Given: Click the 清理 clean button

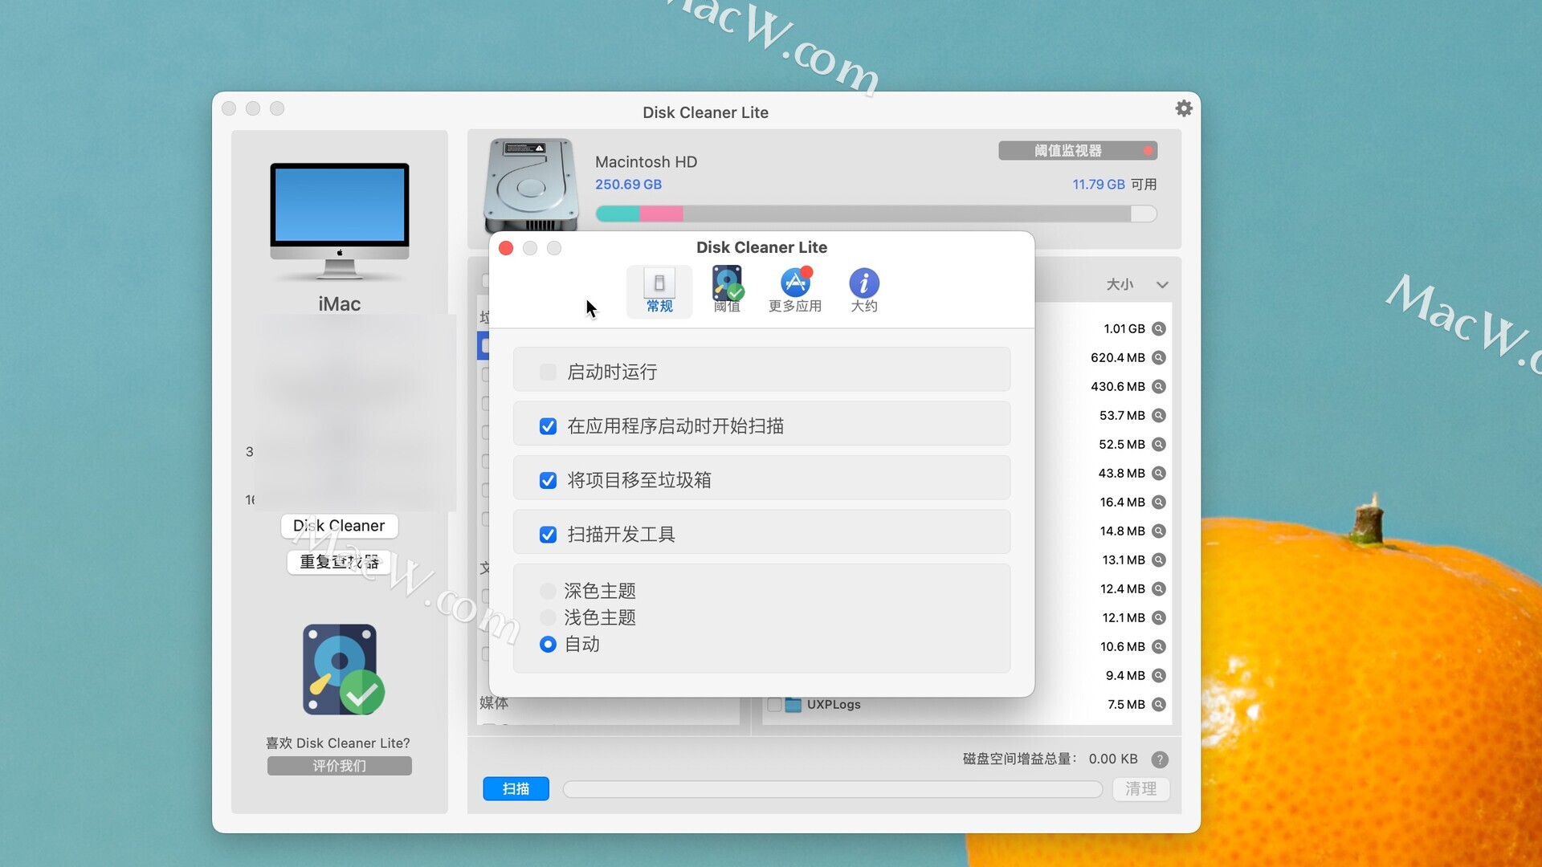Looking at the screenshot, I should pos(1140,789).
